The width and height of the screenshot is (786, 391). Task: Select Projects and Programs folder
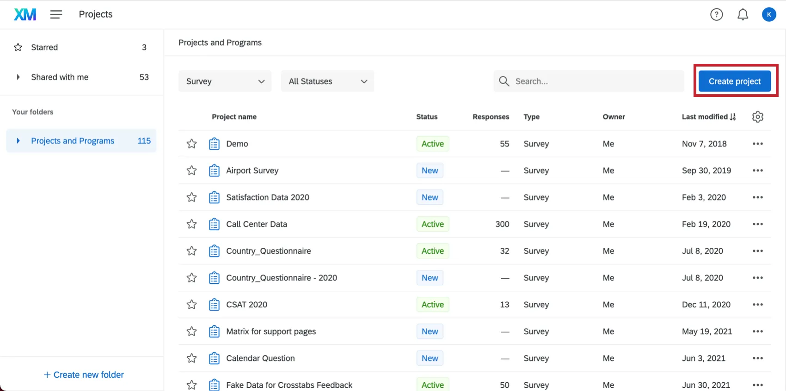click(x=73, y=141)
